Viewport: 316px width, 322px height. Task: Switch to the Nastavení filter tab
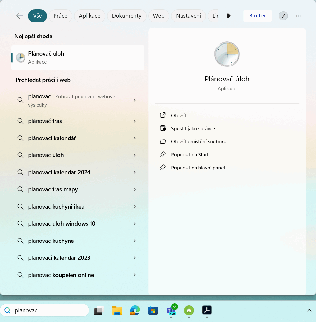(188, 16)
